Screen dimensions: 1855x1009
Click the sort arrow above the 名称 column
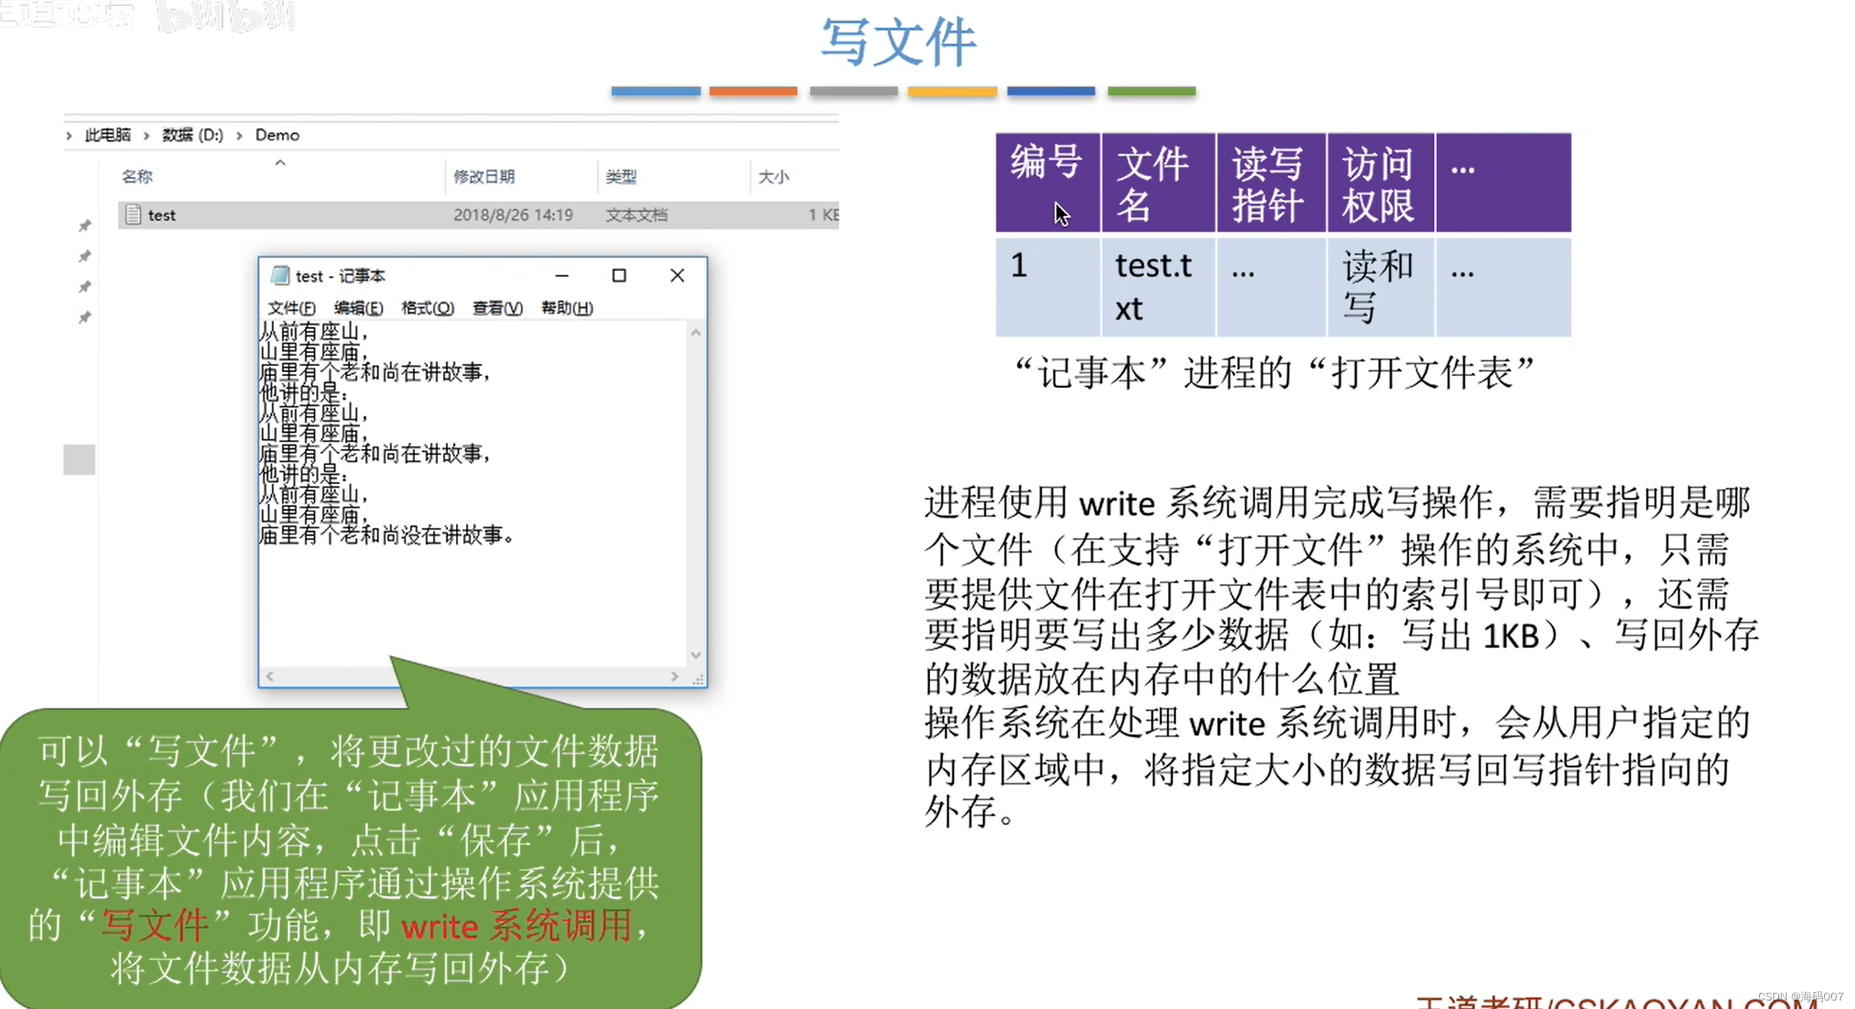tap(281, 162)
